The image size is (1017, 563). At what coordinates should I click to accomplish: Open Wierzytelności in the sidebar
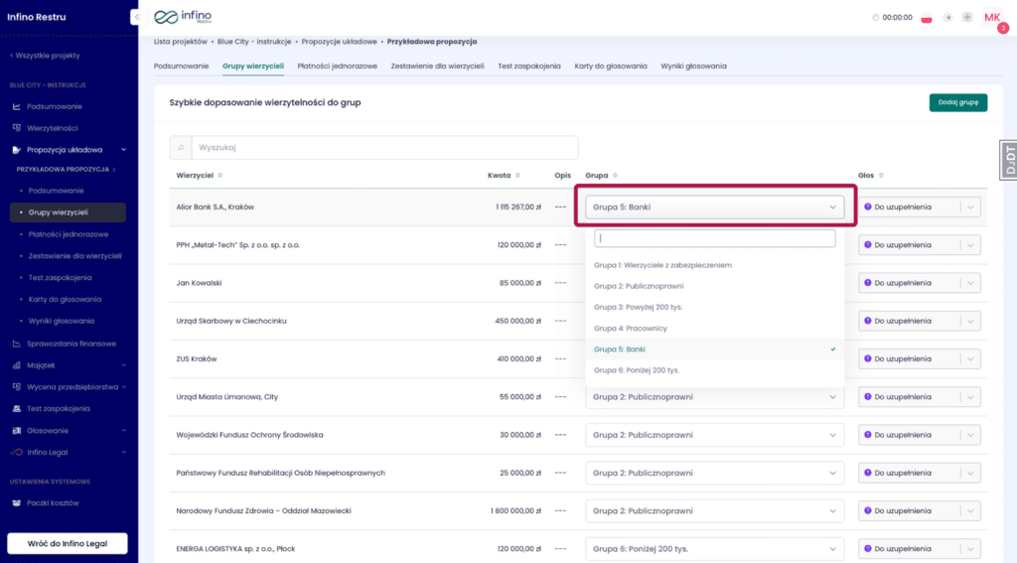pos(52,128)
